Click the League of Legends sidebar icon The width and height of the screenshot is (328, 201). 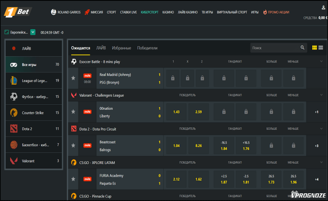pos(14,81)
